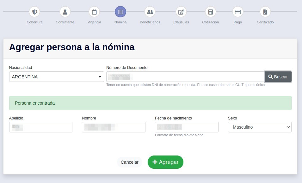Screen dimensions: 302x183
Task: Expand the Sexo dropdown showing Masculino
Action: 260,127
